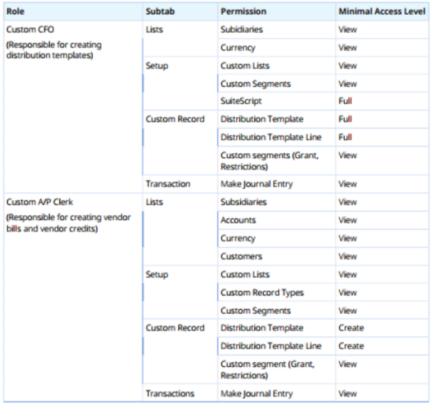The width and height of the screenshot is (432, 405).
Task: Click the 'Minimal Access Level' column header
Action: tap(382, 11)
